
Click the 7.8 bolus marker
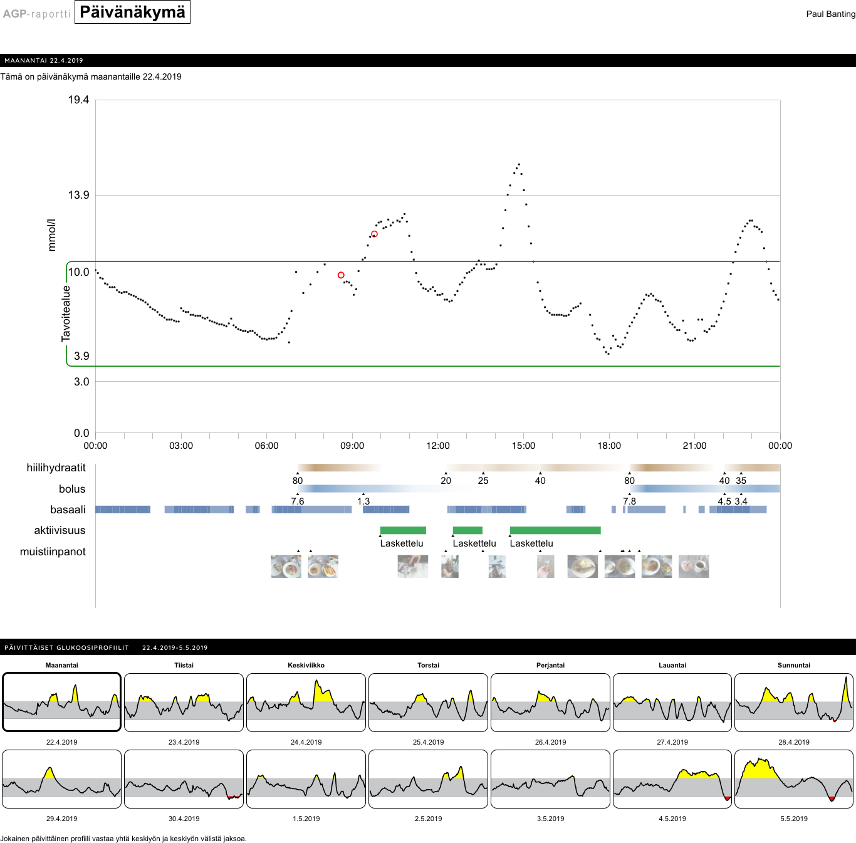pos(629,501)
